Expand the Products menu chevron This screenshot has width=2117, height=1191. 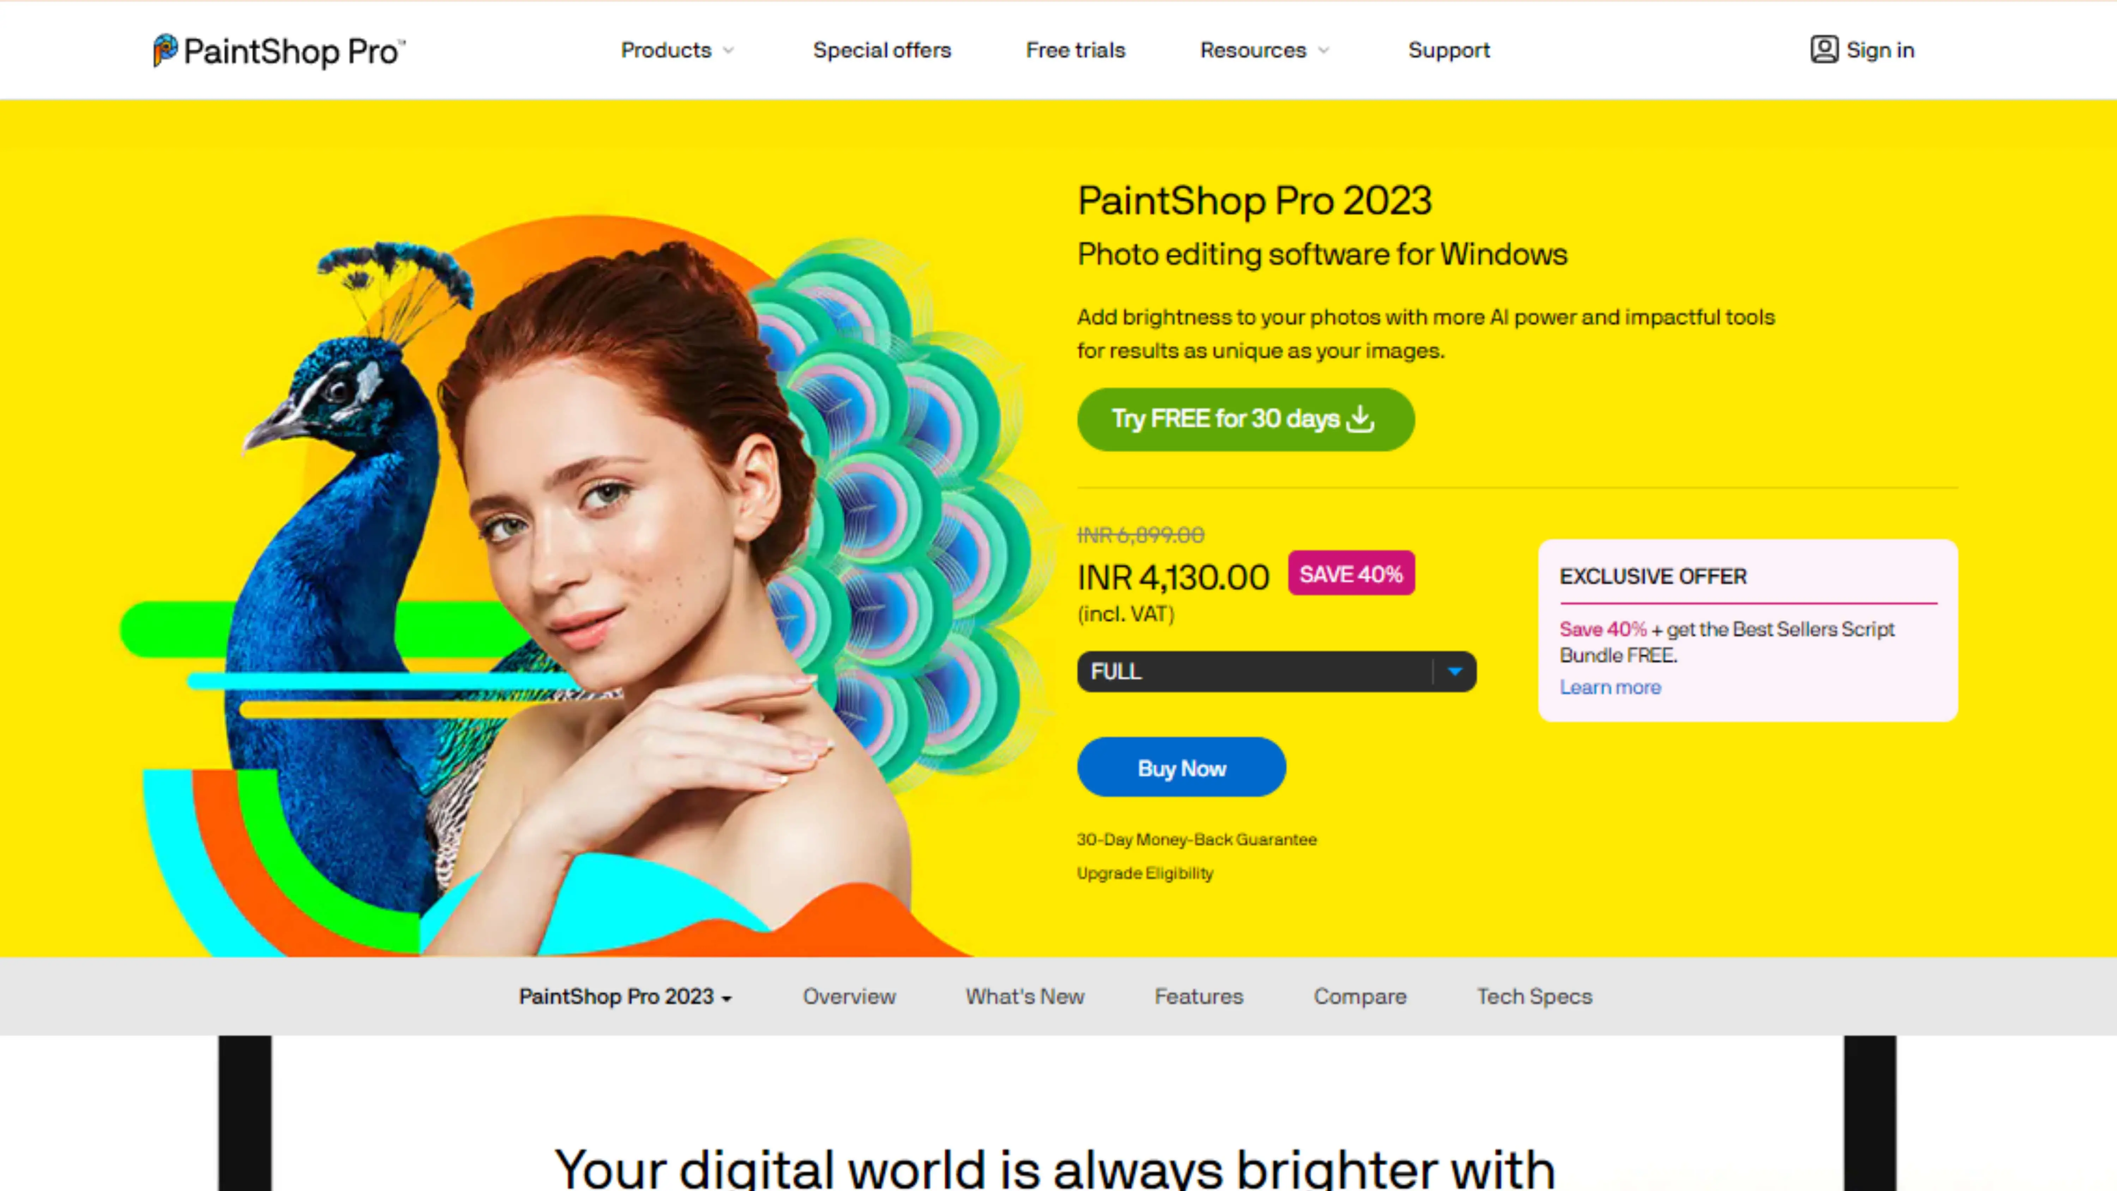(728, 51)
